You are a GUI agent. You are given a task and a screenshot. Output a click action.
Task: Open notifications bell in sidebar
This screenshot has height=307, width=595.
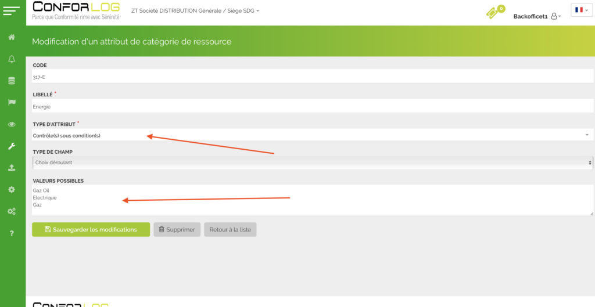[x=12, y=59]
